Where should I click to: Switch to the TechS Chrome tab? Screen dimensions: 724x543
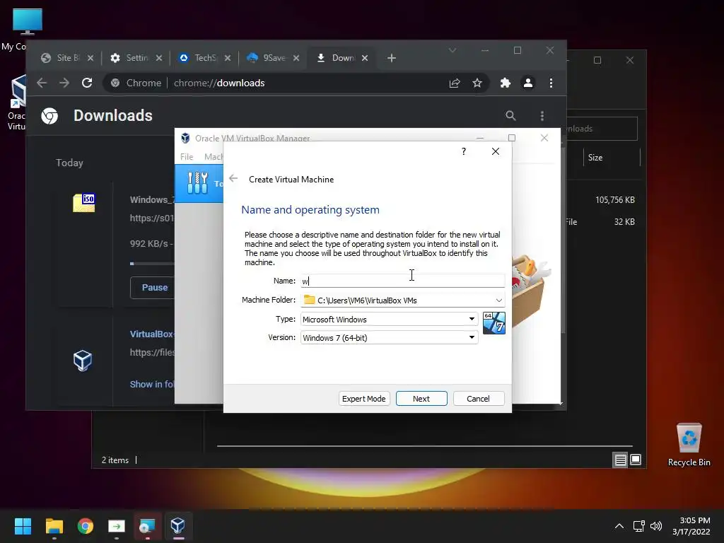pyautogui.click(x=199, y=58)
